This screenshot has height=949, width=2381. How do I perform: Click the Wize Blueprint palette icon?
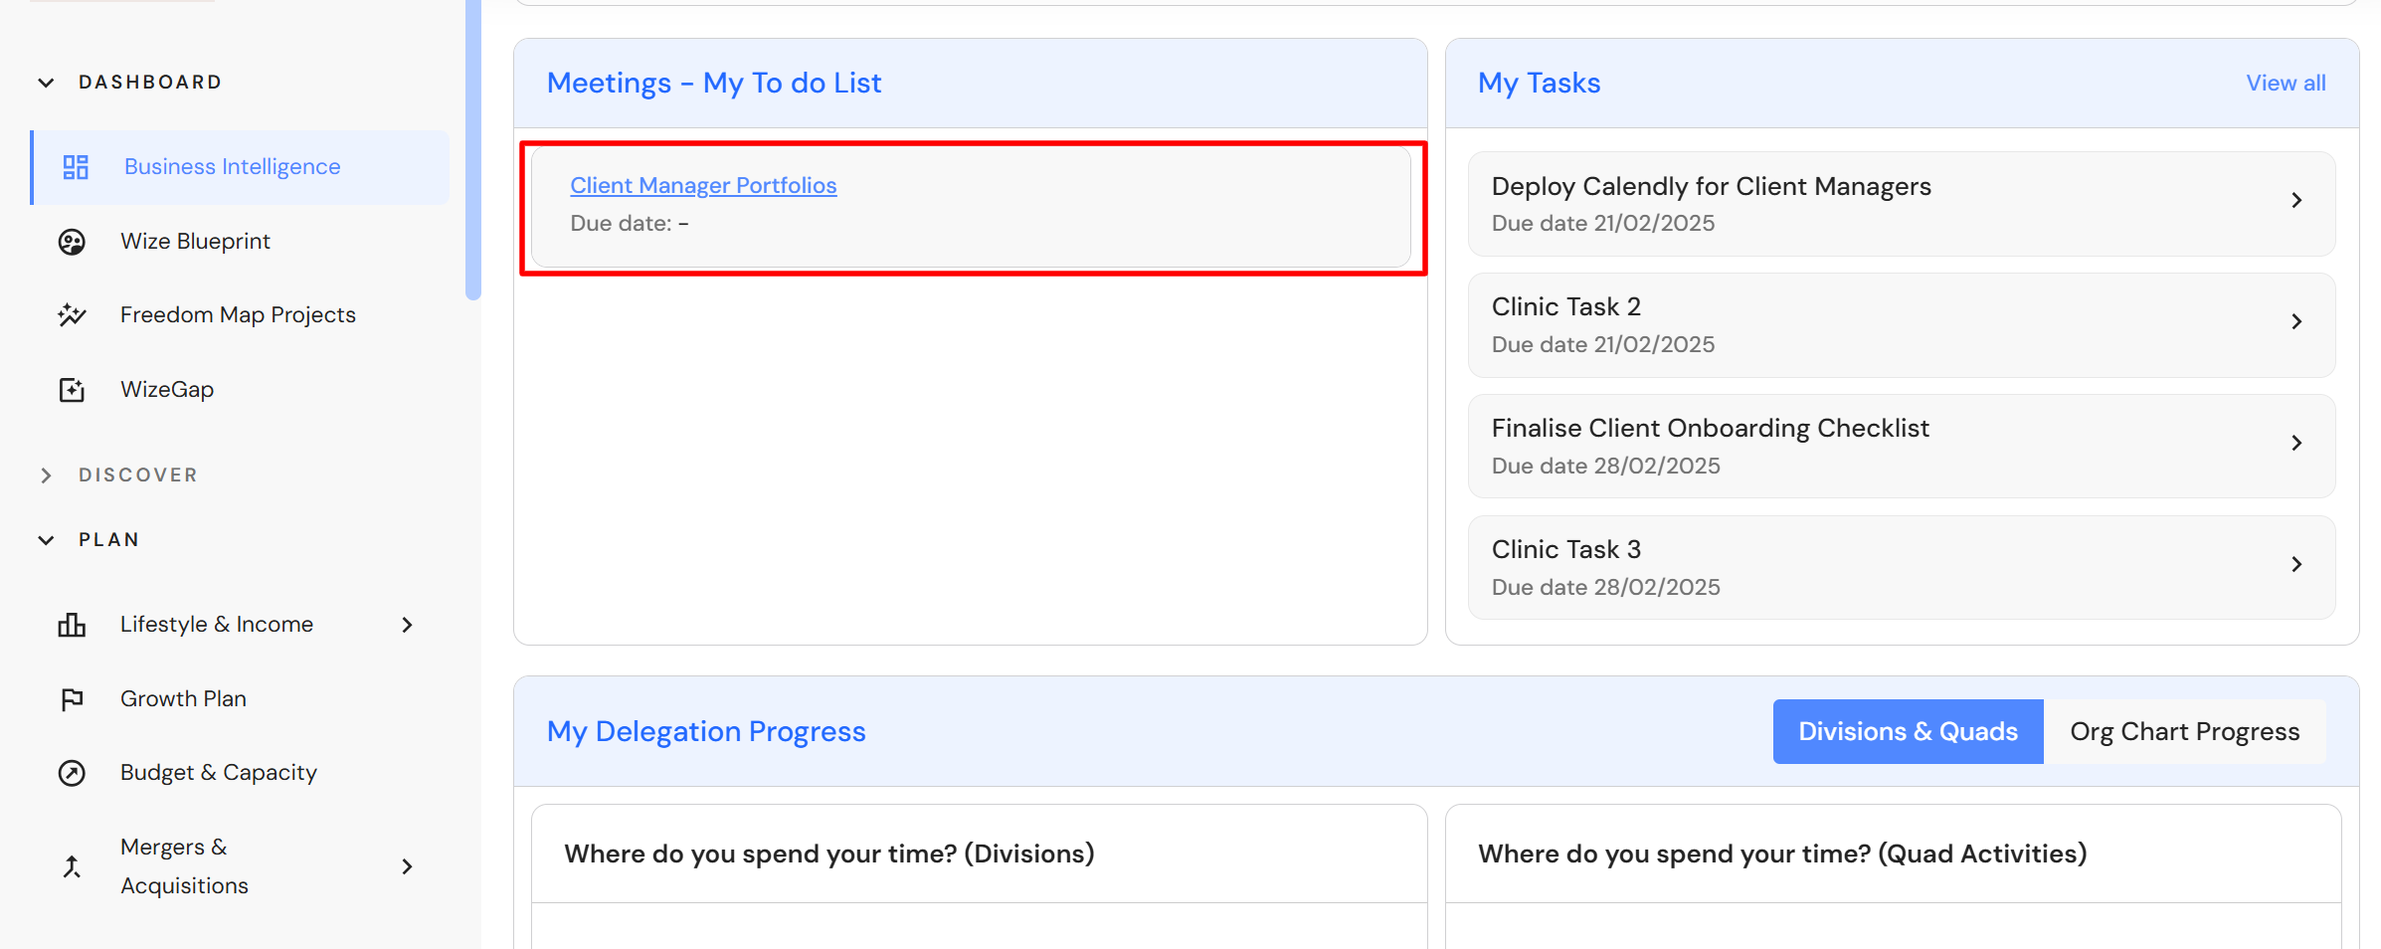tap(72, 242)
